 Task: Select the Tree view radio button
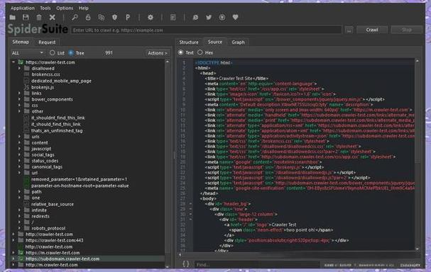[71, 53]
